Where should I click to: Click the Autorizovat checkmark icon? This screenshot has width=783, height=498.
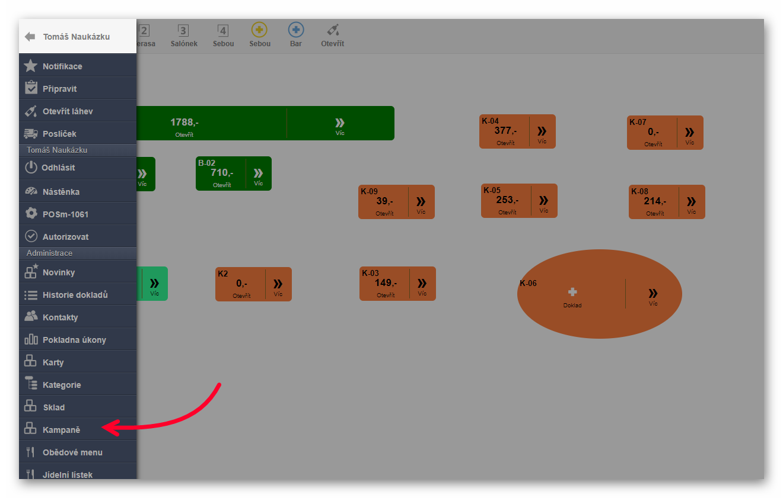coord(31,236)
